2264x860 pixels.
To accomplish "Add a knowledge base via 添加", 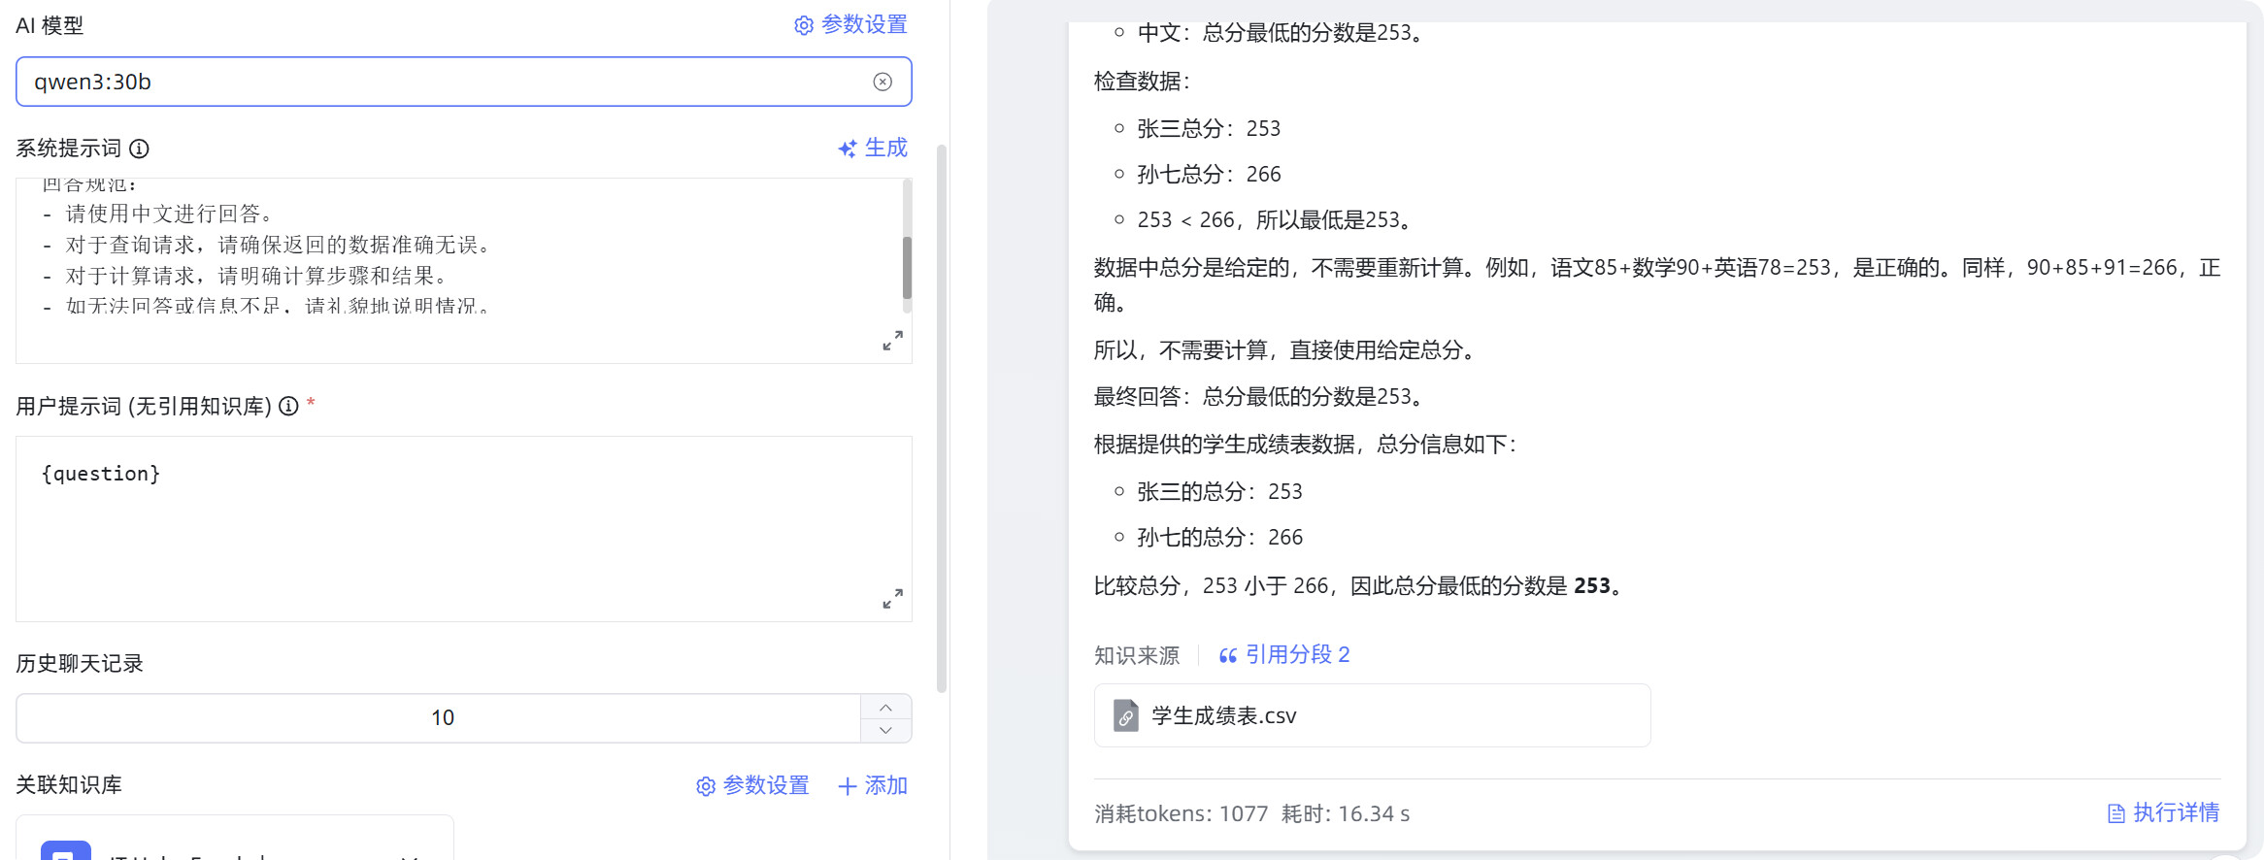I will click(872, 785).
